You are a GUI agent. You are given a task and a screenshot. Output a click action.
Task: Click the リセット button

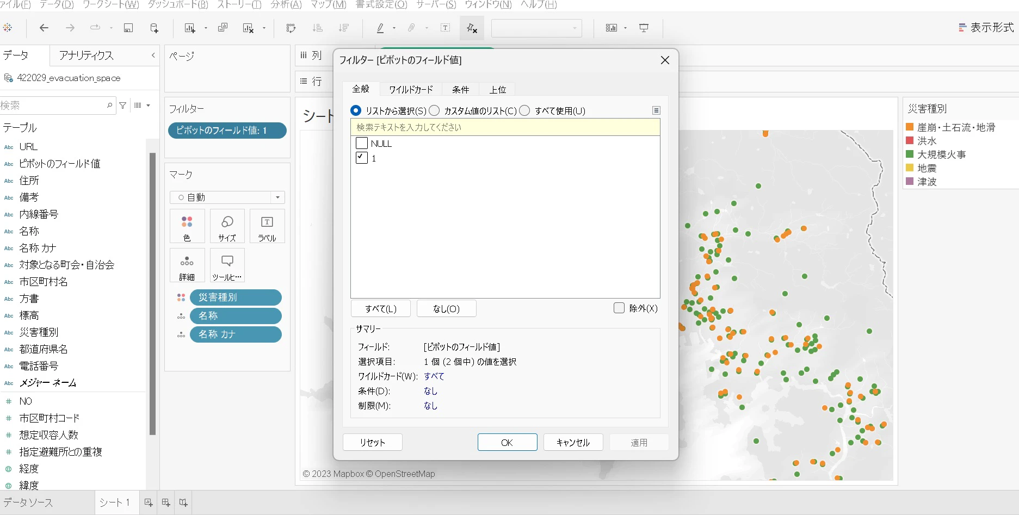373,442
